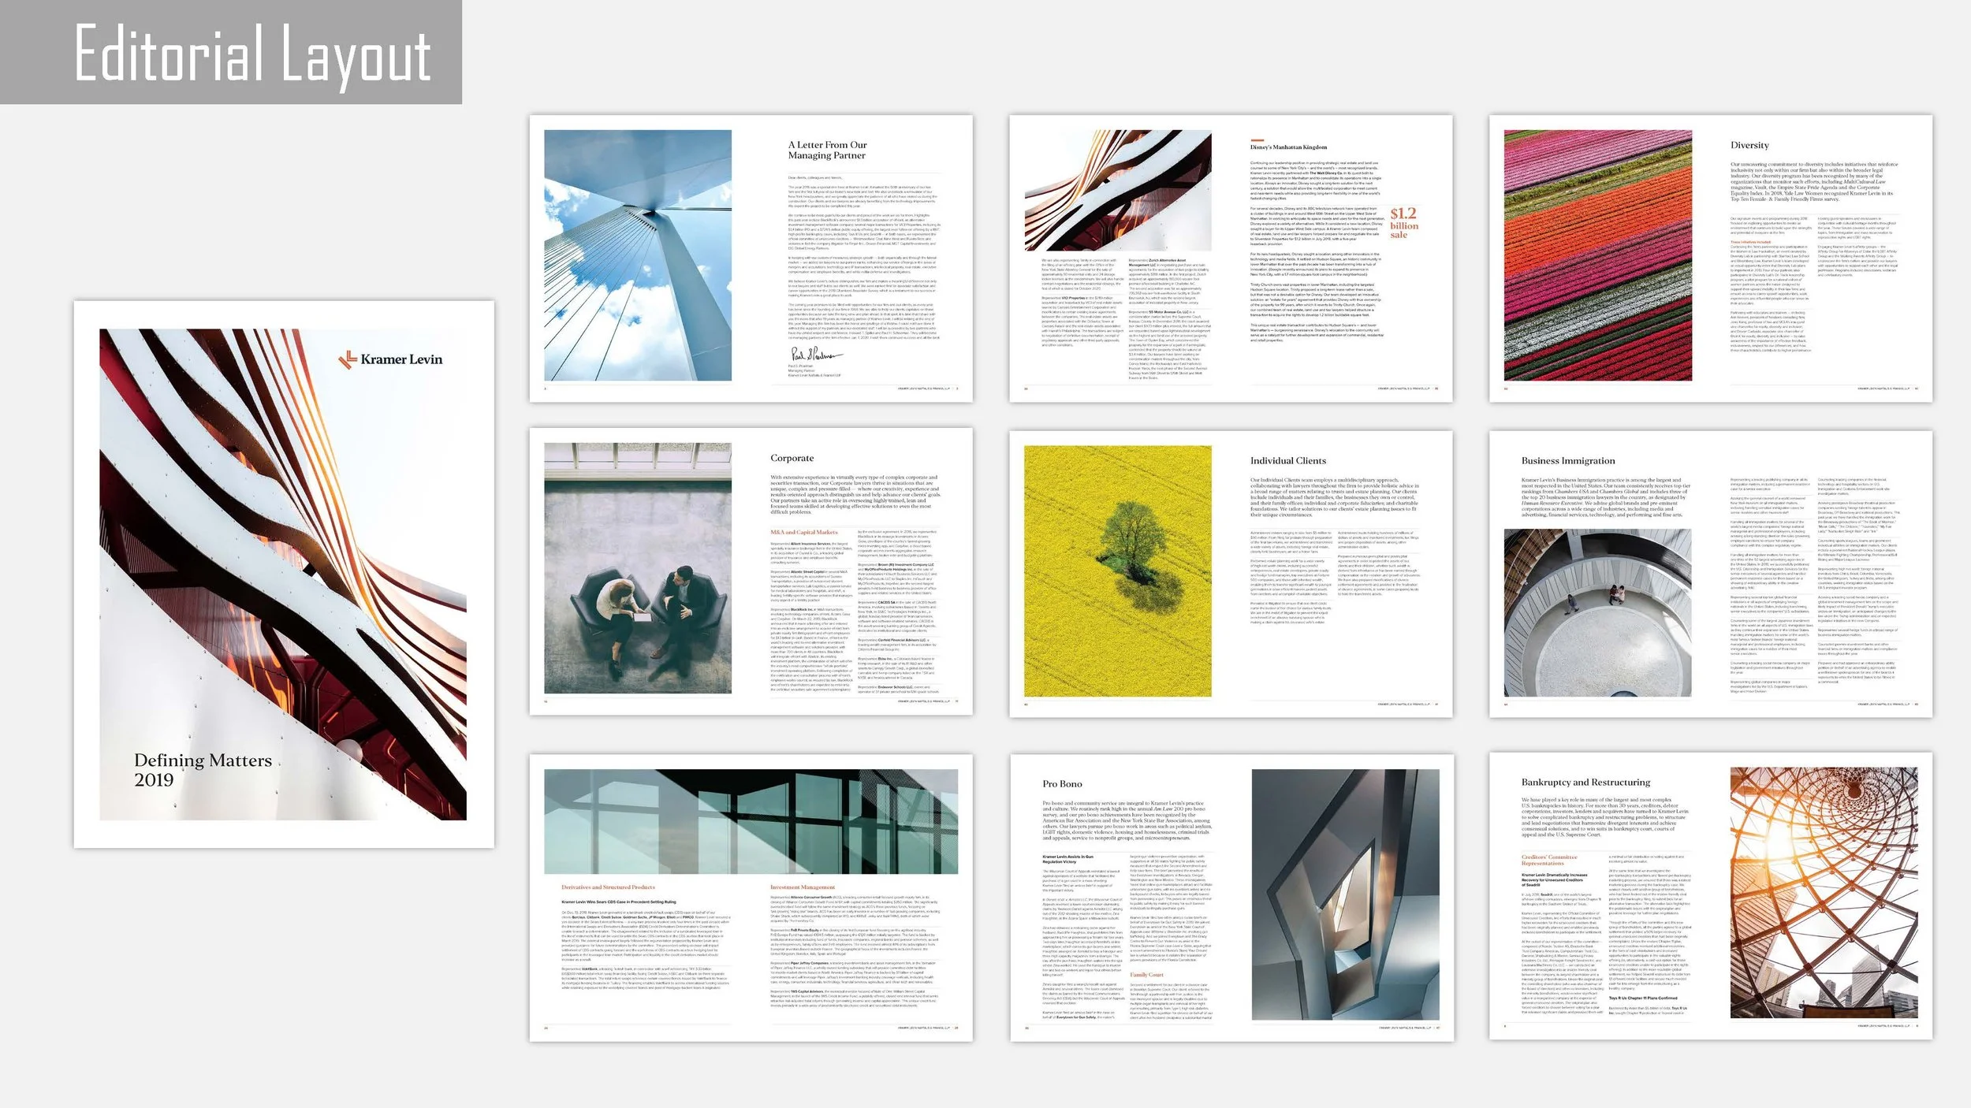Open the Defining Matters 2019 cover page

283,574
